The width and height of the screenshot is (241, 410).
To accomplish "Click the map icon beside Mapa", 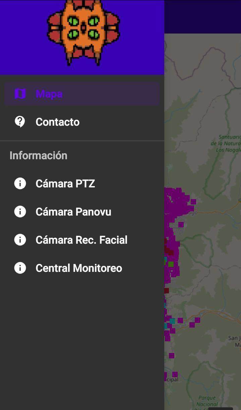I will point(20,94).
